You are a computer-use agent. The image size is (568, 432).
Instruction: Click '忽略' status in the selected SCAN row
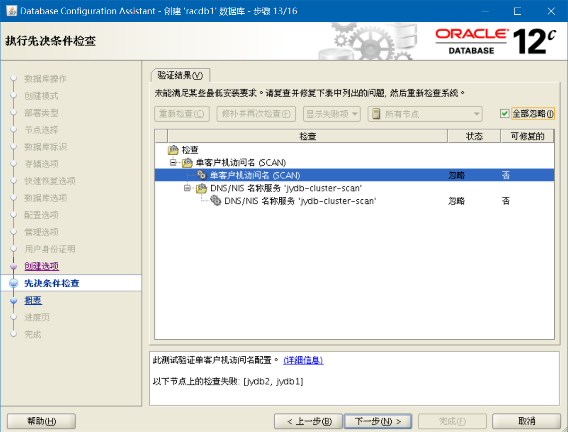456,176
